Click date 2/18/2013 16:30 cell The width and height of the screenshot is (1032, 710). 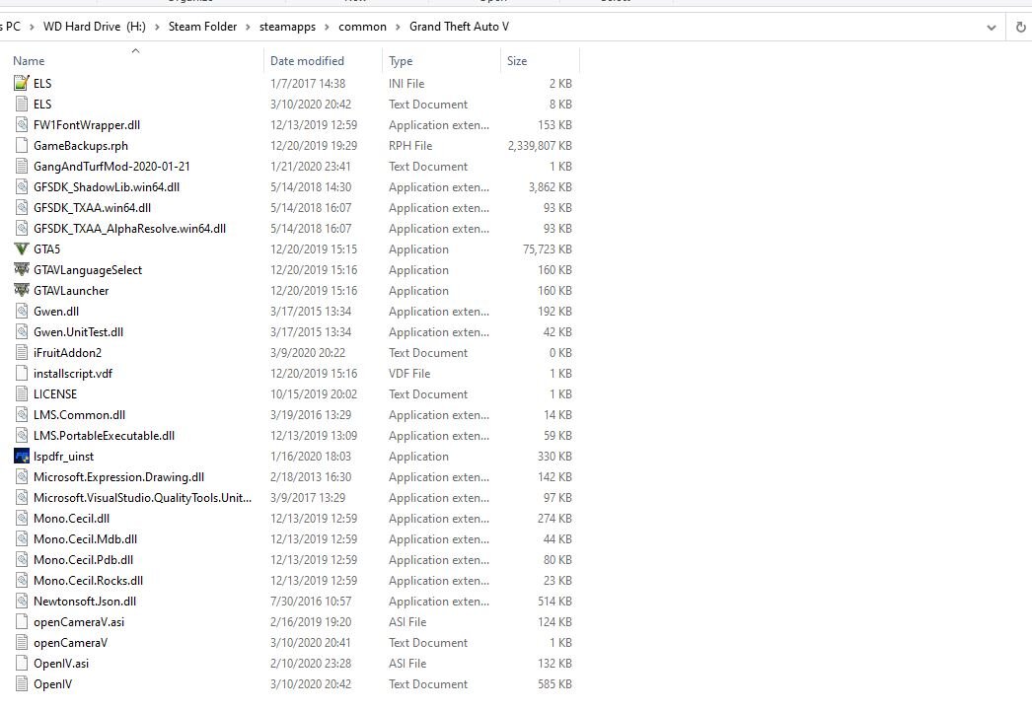point(311,477)
